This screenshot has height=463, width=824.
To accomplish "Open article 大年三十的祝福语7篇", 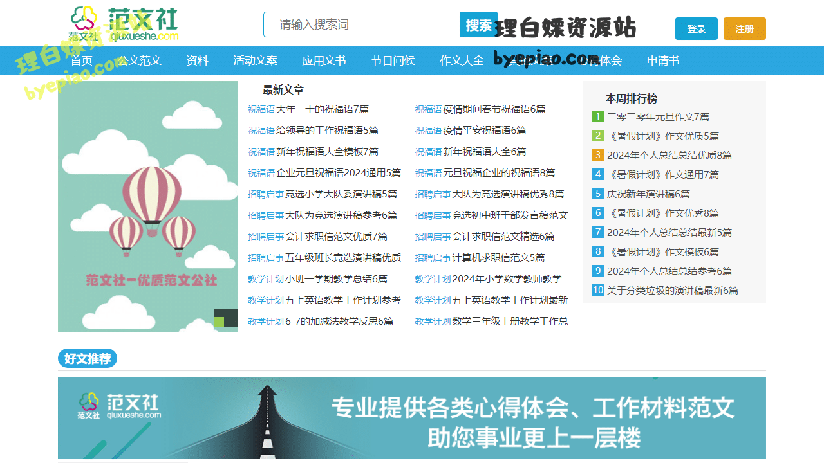I will point(325,109).
